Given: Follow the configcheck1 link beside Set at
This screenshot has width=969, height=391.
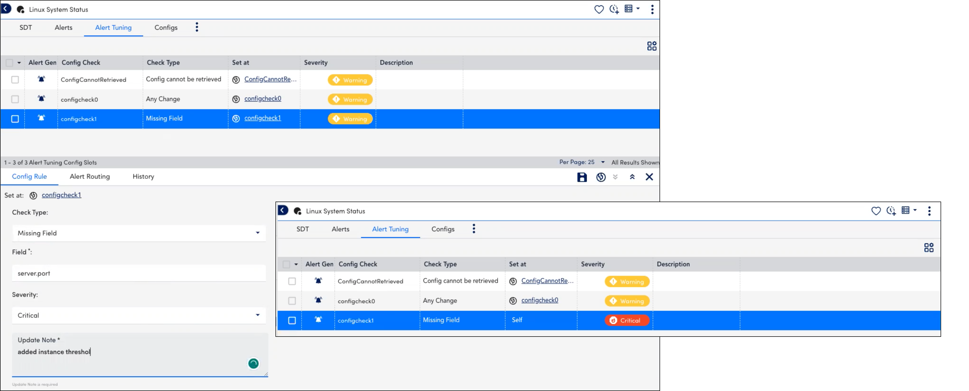Looking at the screenshot, I should click(61, 194).
